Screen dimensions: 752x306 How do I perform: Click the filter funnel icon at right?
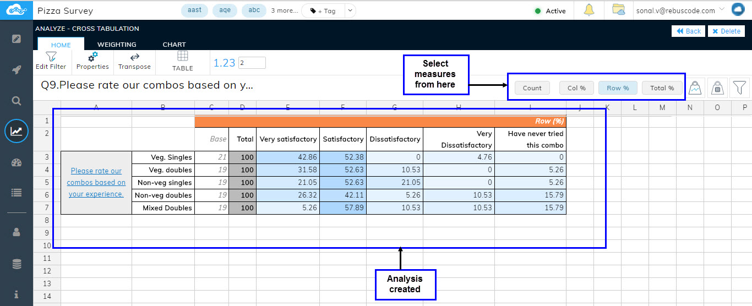(x=740, y=88)
